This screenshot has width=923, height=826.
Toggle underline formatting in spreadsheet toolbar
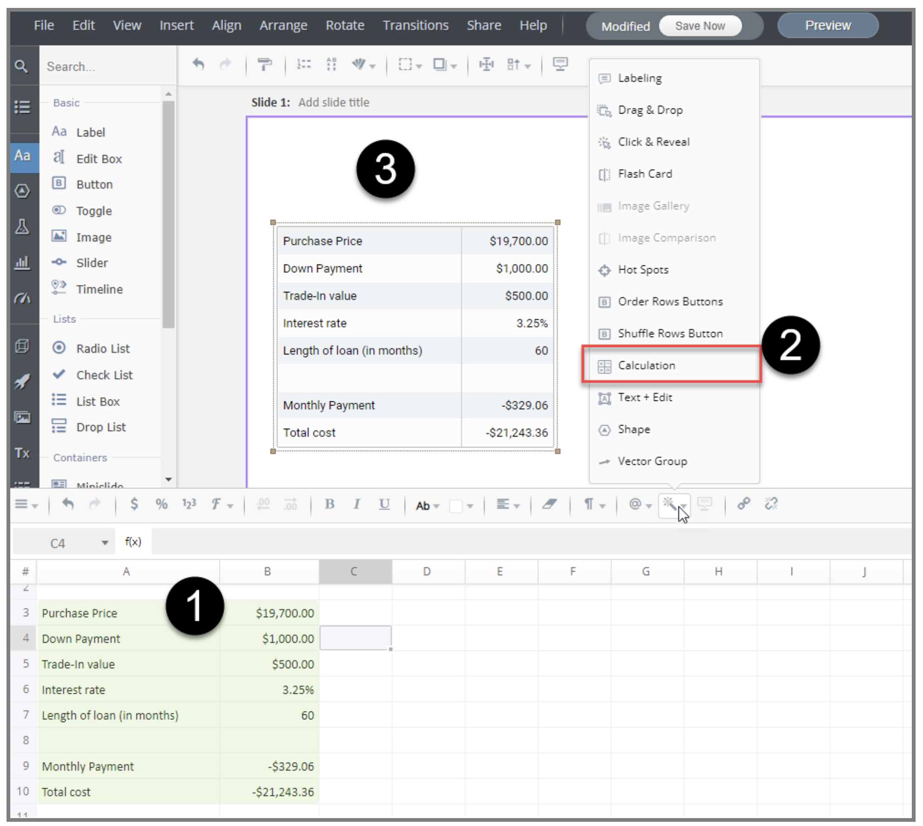pos(384,504)
